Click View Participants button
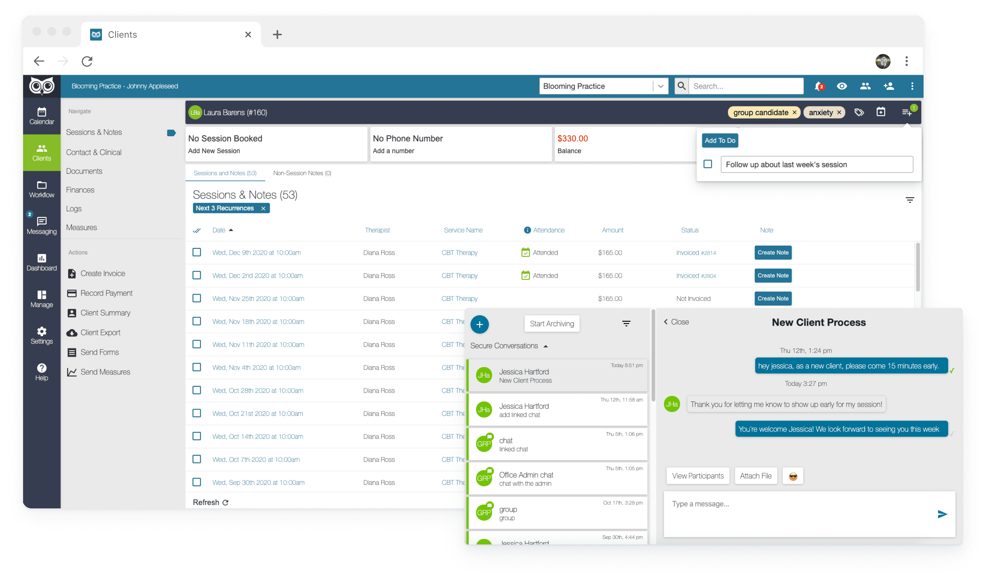This screenshot has width=990, height=583. 698,476
